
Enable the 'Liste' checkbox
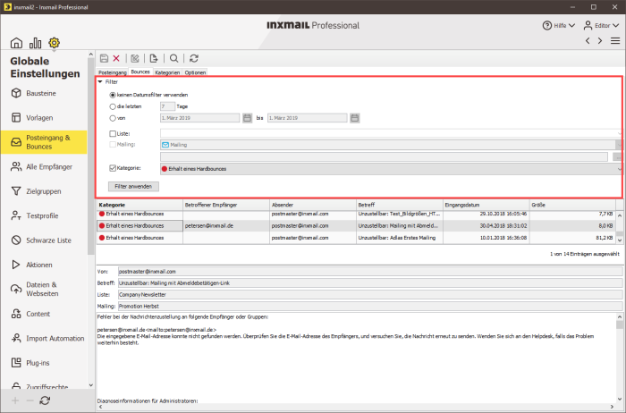click(113, 134)
